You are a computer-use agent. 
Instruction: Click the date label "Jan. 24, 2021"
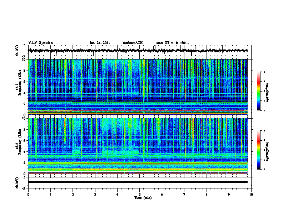pos(100,43)
